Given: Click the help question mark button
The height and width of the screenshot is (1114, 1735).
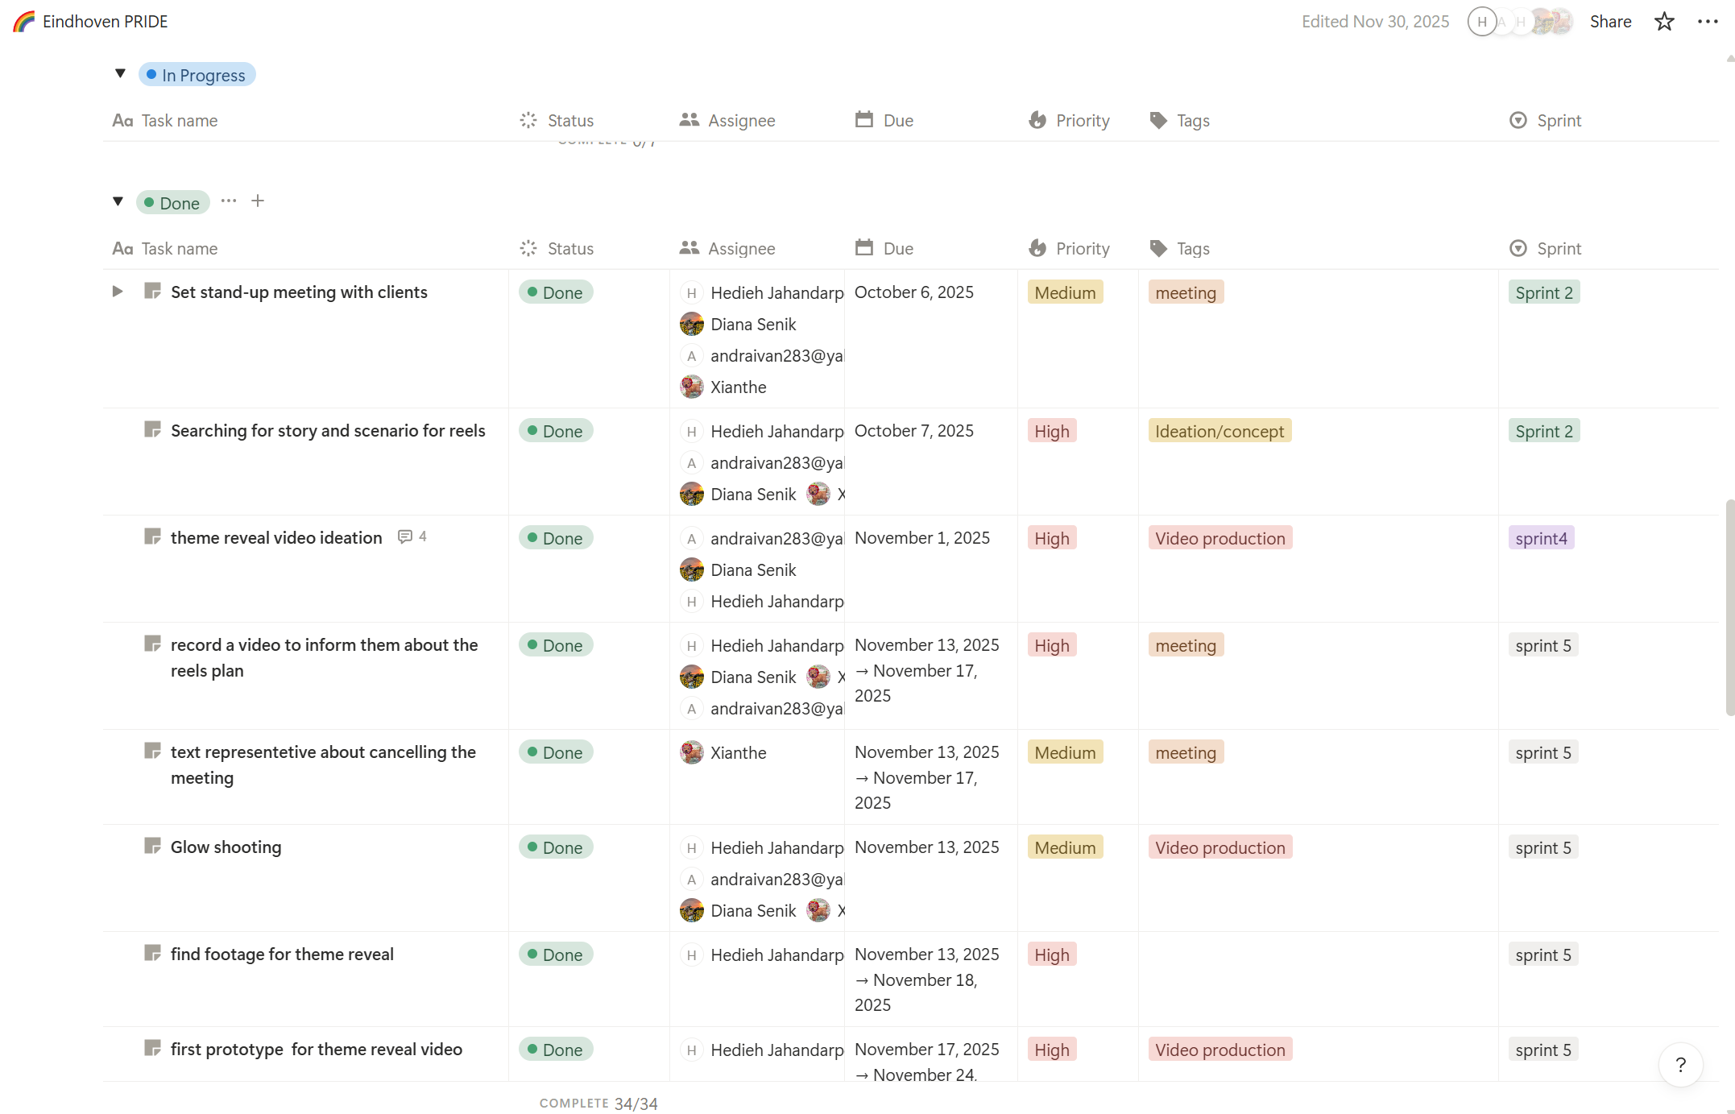Looking at the screenshot, I should [x=1680, y=1065].
